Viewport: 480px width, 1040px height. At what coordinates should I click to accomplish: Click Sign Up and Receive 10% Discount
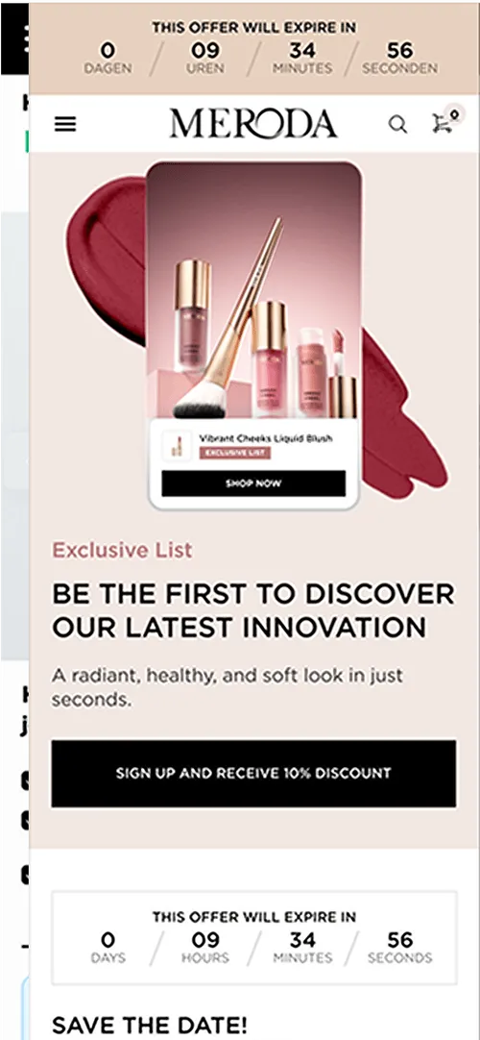pos(253,774)
